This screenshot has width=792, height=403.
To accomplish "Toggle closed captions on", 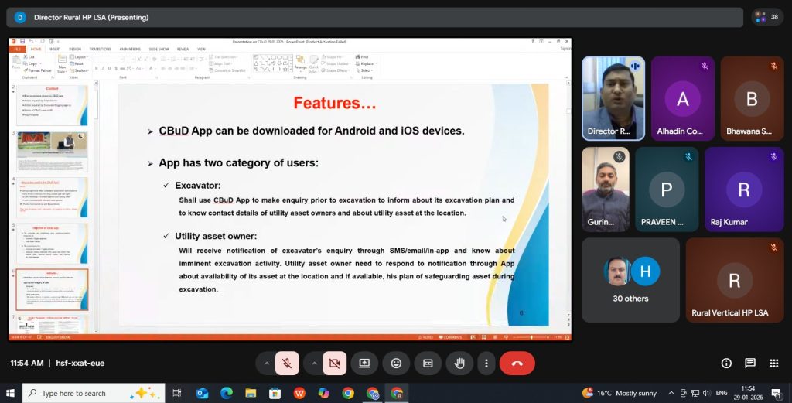I will point(428,363).
